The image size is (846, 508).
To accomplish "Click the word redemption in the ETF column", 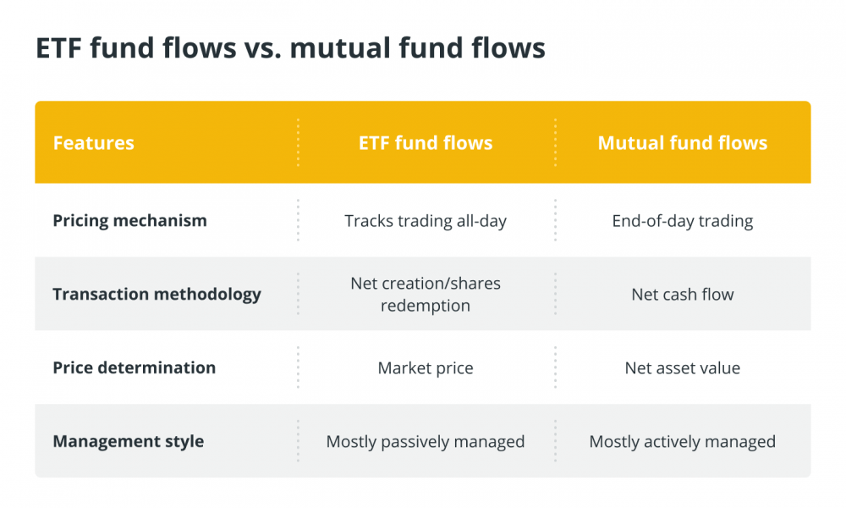I will [x=426, y=306].
